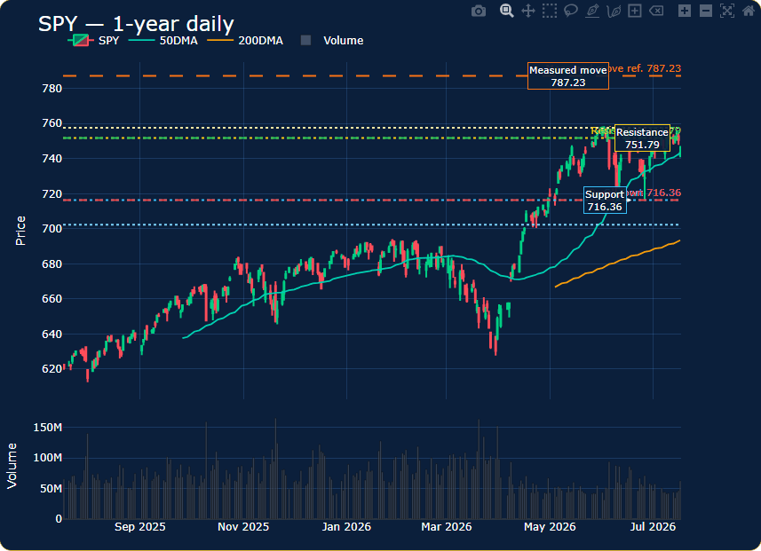
Task: Click the 740 price axis tick
Action: [52, 159]
